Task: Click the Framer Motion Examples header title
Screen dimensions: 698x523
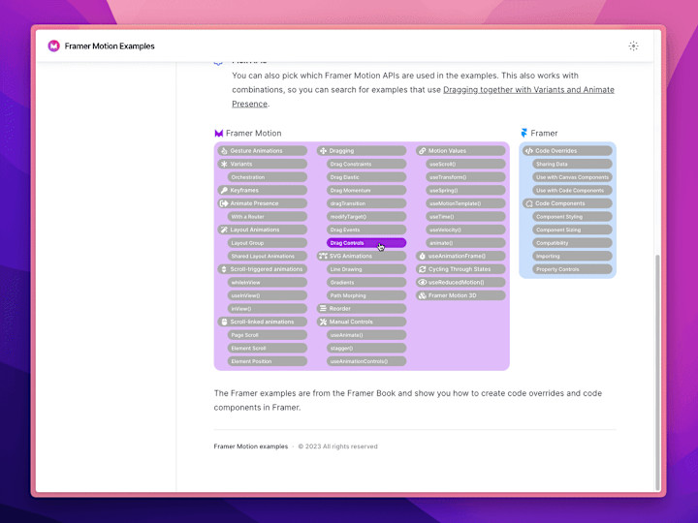Action: [110, 46]
